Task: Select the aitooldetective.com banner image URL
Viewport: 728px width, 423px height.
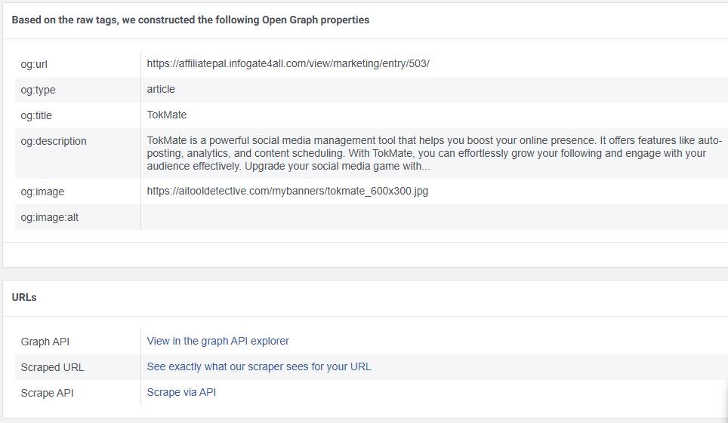Action: (x=287, y=191)
